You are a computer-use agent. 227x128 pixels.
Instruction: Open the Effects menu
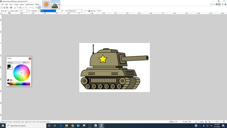(x=37, y=5)
